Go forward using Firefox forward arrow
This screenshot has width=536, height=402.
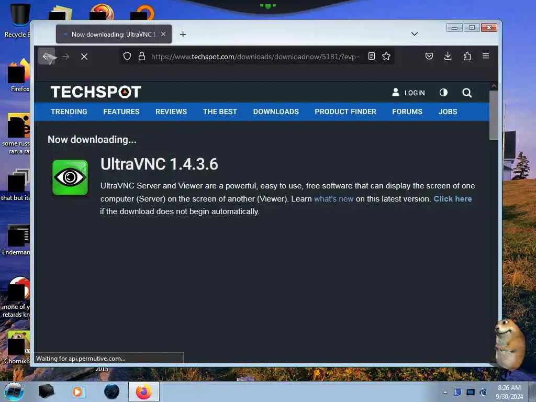coord(65,57)
